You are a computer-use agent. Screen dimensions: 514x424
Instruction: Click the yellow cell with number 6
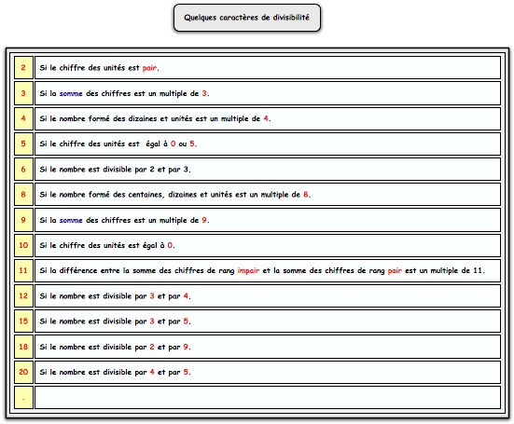23,169
